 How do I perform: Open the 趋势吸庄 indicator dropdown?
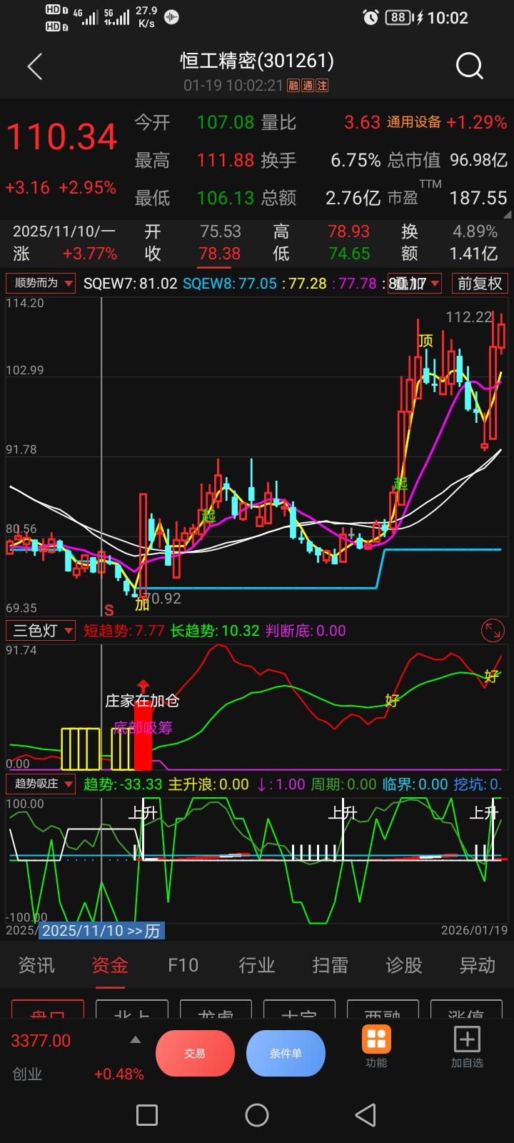[x=41, y=784]
